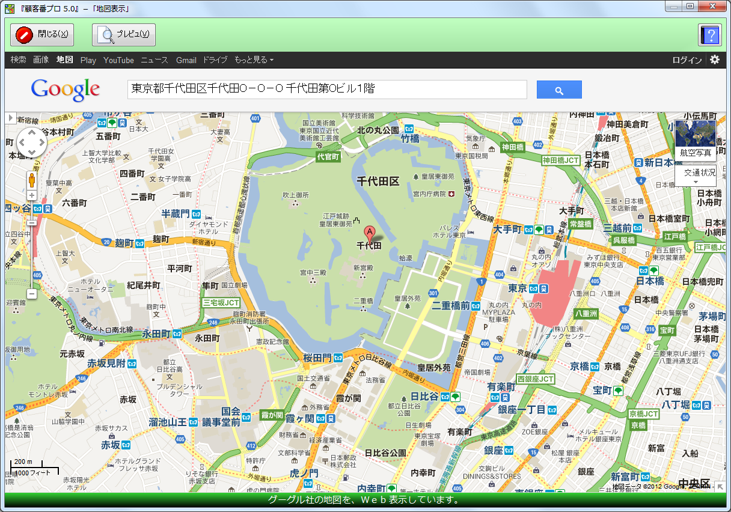Click the 半蔵門 station metro icon
The width and height of the screenshot is (731, 512).
tap(197, 213)
